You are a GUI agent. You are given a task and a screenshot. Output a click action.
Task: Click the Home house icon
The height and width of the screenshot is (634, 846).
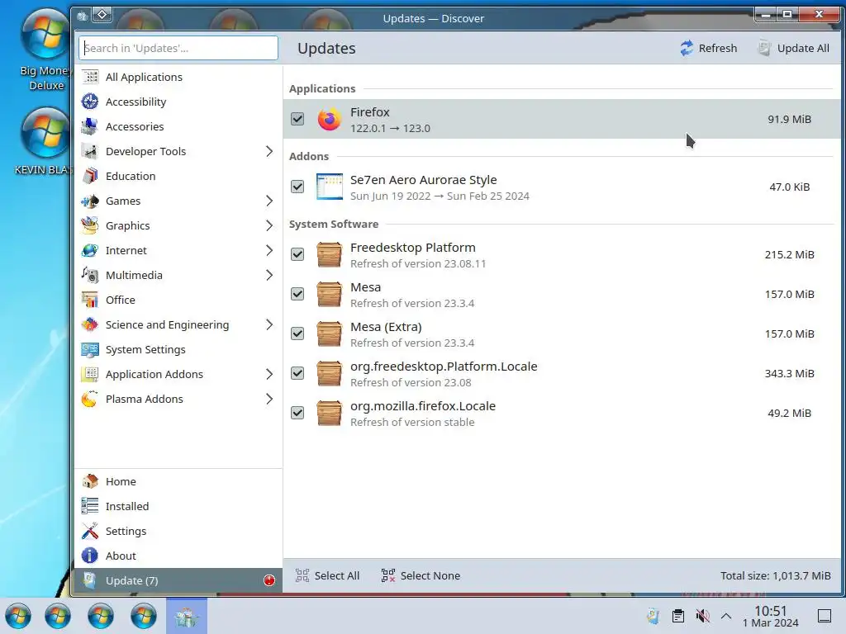click(90, 481)
